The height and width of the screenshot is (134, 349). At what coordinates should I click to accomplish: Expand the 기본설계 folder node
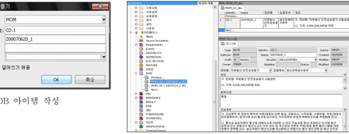[x=136, y=12]
